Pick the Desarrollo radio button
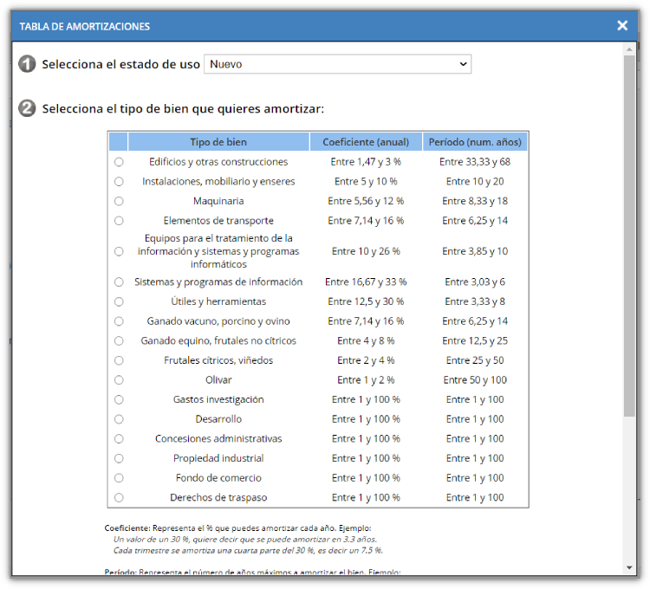Screen dimensions: 650x589 [x=119, y=419]
